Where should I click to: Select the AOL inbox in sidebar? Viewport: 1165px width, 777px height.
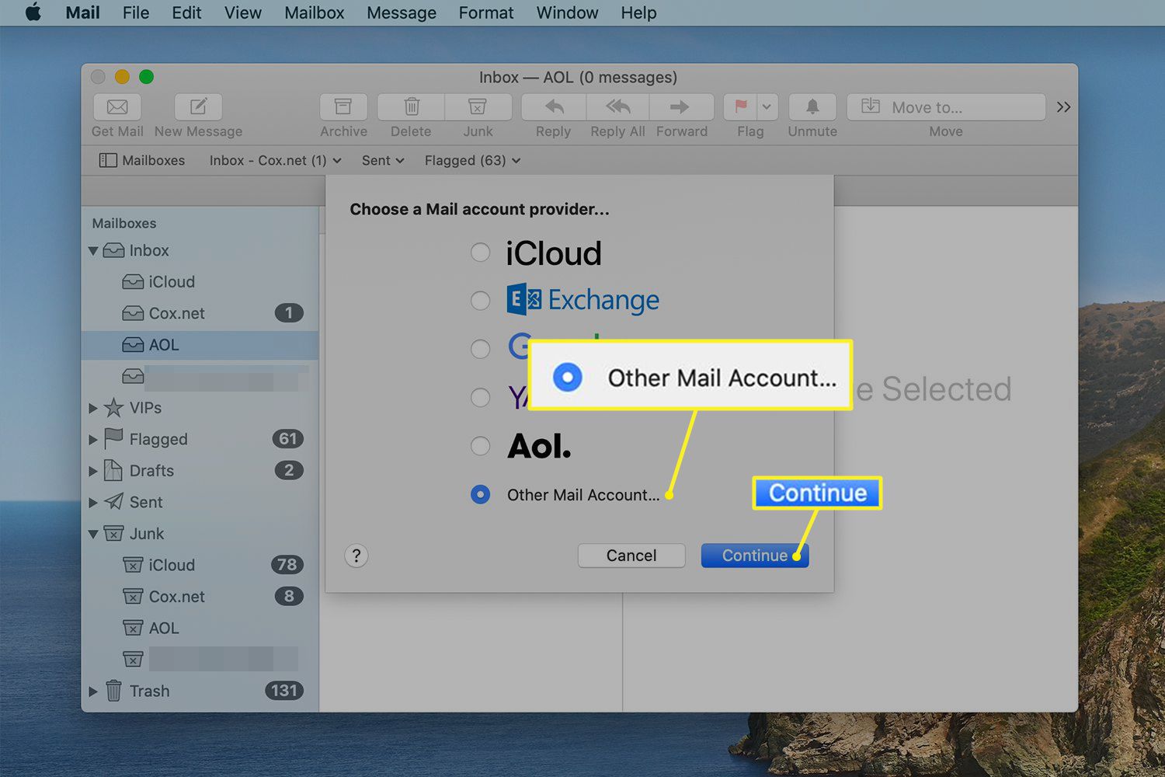point(200,345)
